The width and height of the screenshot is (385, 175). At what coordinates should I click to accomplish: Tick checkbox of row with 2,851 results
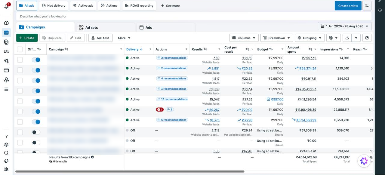click(20, 70)
